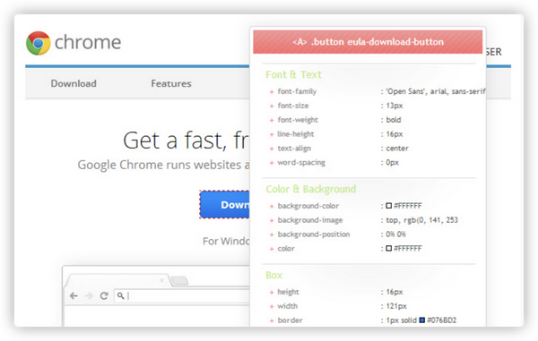Expand the font-size property plus sign
Viewport: 538px width, 341px height.
272,107
